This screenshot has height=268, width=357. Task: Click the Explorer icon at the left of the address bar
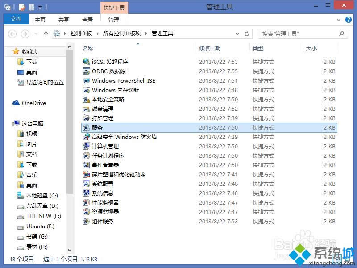(x=58, y=33)
